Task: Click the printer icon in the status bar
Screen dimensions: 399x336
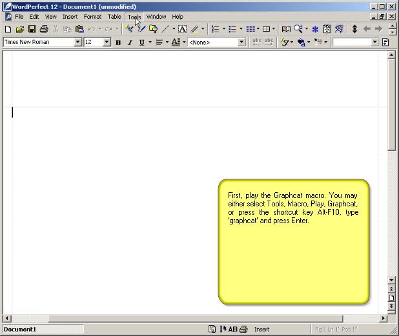Action: click(x=243, y=330)
